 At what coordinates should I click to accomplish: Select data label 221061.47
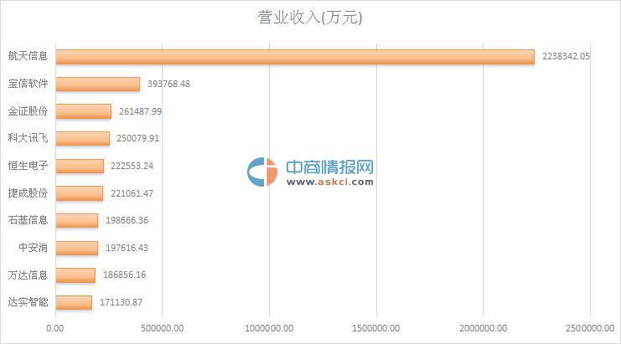point(132,193)
